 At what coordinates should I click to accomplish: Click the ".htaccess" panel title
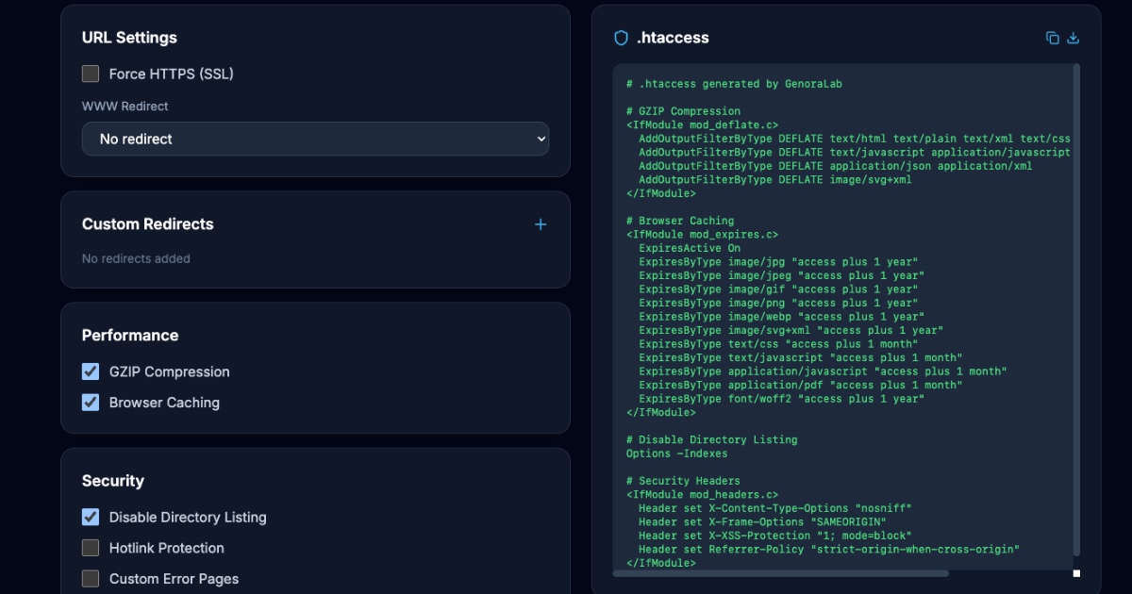(673, 38)
